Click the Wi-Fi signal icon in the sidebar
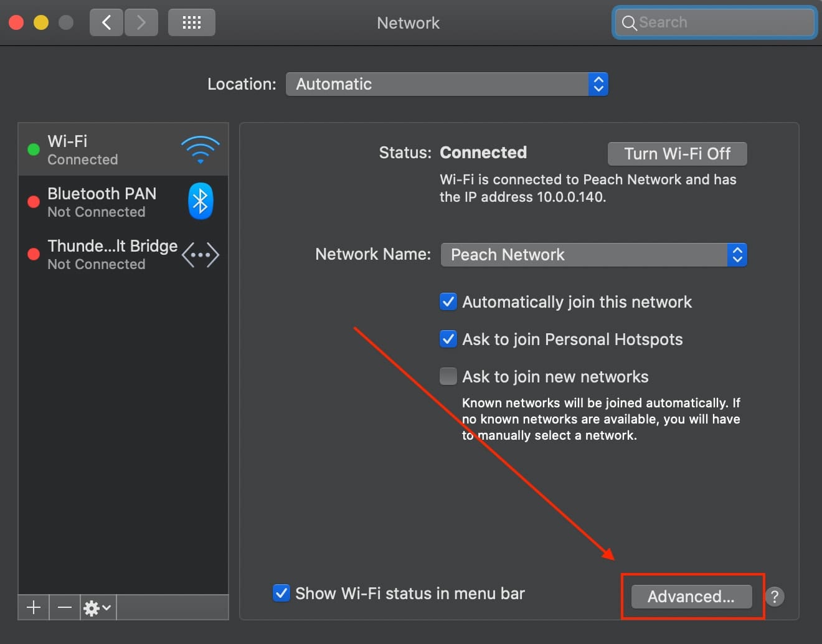822x644 pixels. click(200, 149)
